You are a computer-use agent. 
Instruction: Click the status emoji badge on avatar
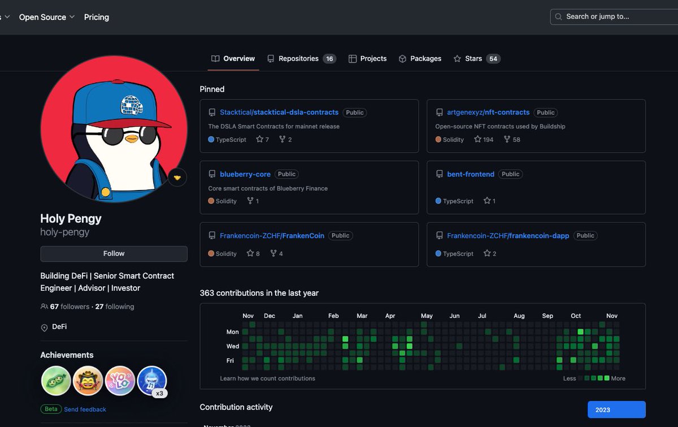177,178
